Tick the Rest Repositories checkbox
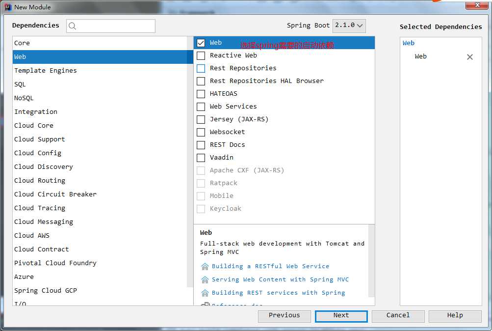The height and width of the screenshot is (331, 492). [x=201, y=68]
